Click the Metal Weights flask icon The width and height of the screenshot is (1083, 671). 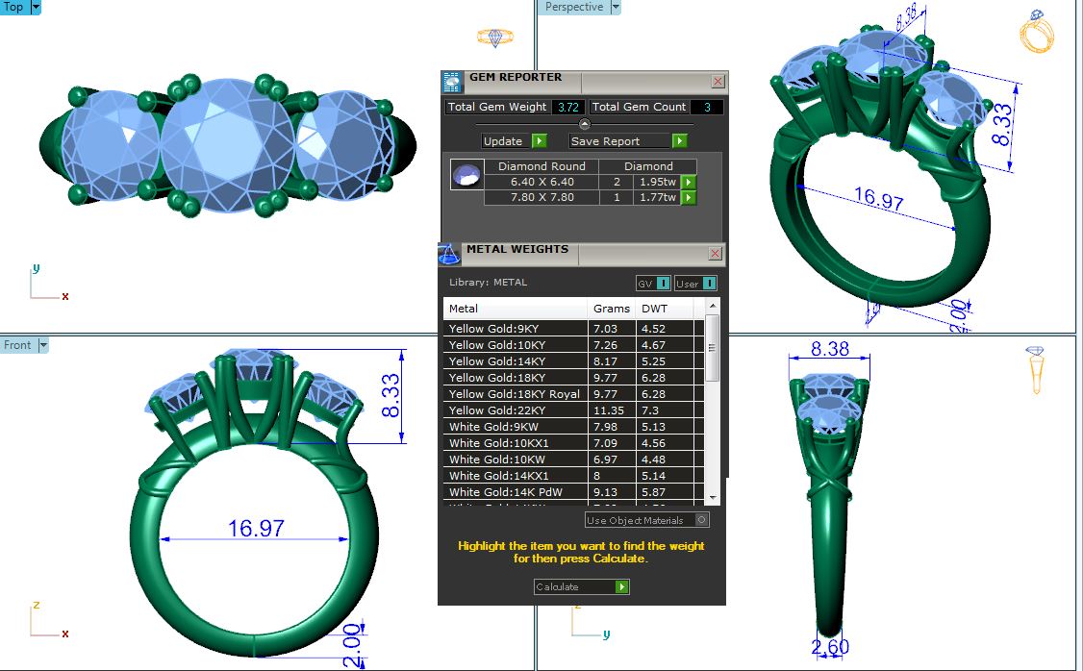pyautogui.click(x=449, y=255)
